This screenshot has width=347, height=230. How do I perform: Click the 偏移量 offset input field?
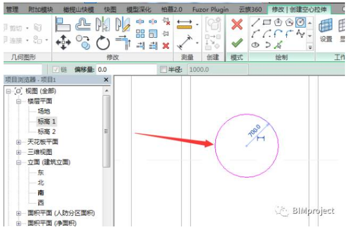click(x=126, y=70)
